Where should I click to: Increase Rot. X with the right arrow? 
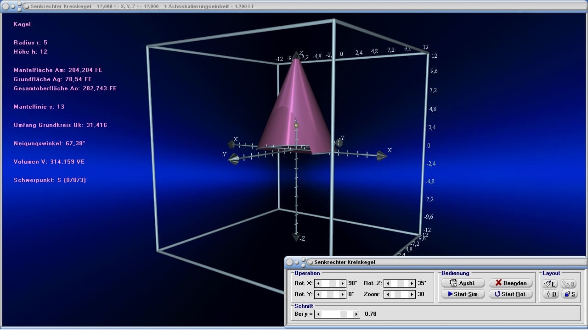tap(342, 283)
